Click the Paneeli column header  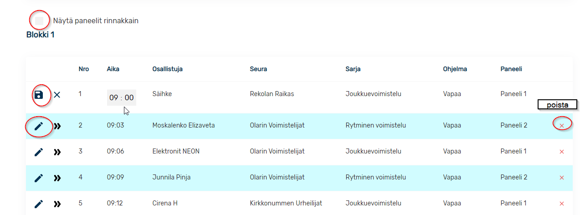pos(511,69)
